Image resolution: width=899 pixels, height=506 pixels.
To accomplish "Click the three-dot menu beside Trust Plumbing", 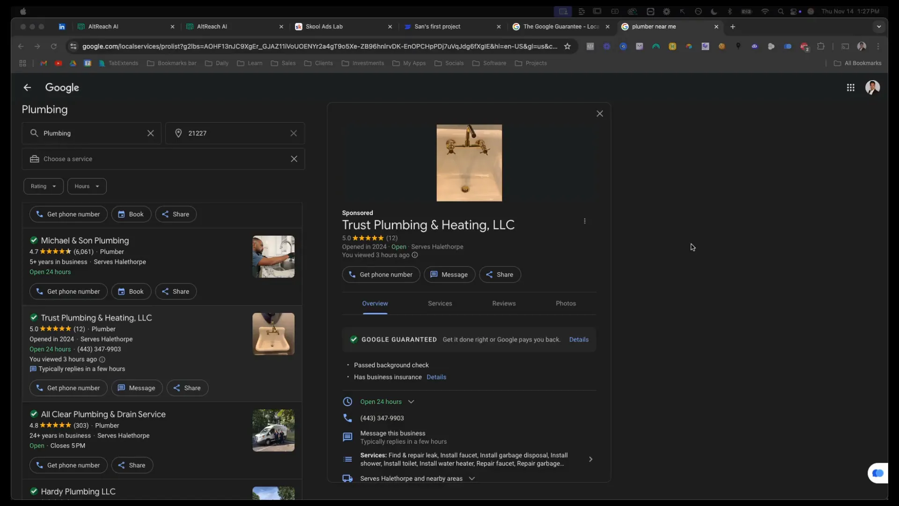I will 584,221.
